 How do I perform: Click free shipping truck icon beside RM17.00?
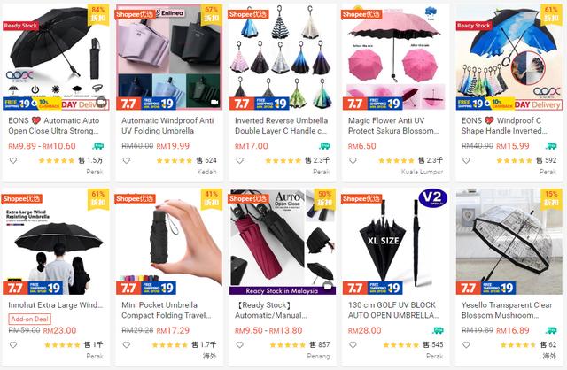(x=325, y=146)
